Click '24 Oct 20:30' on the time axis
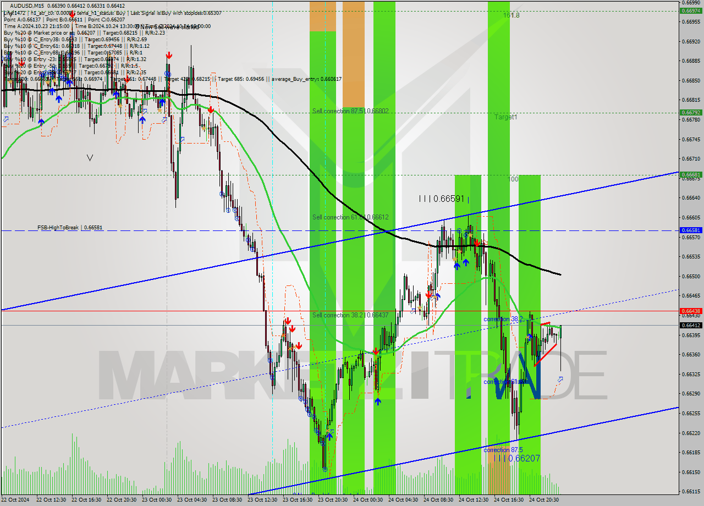 coord(544,500)
